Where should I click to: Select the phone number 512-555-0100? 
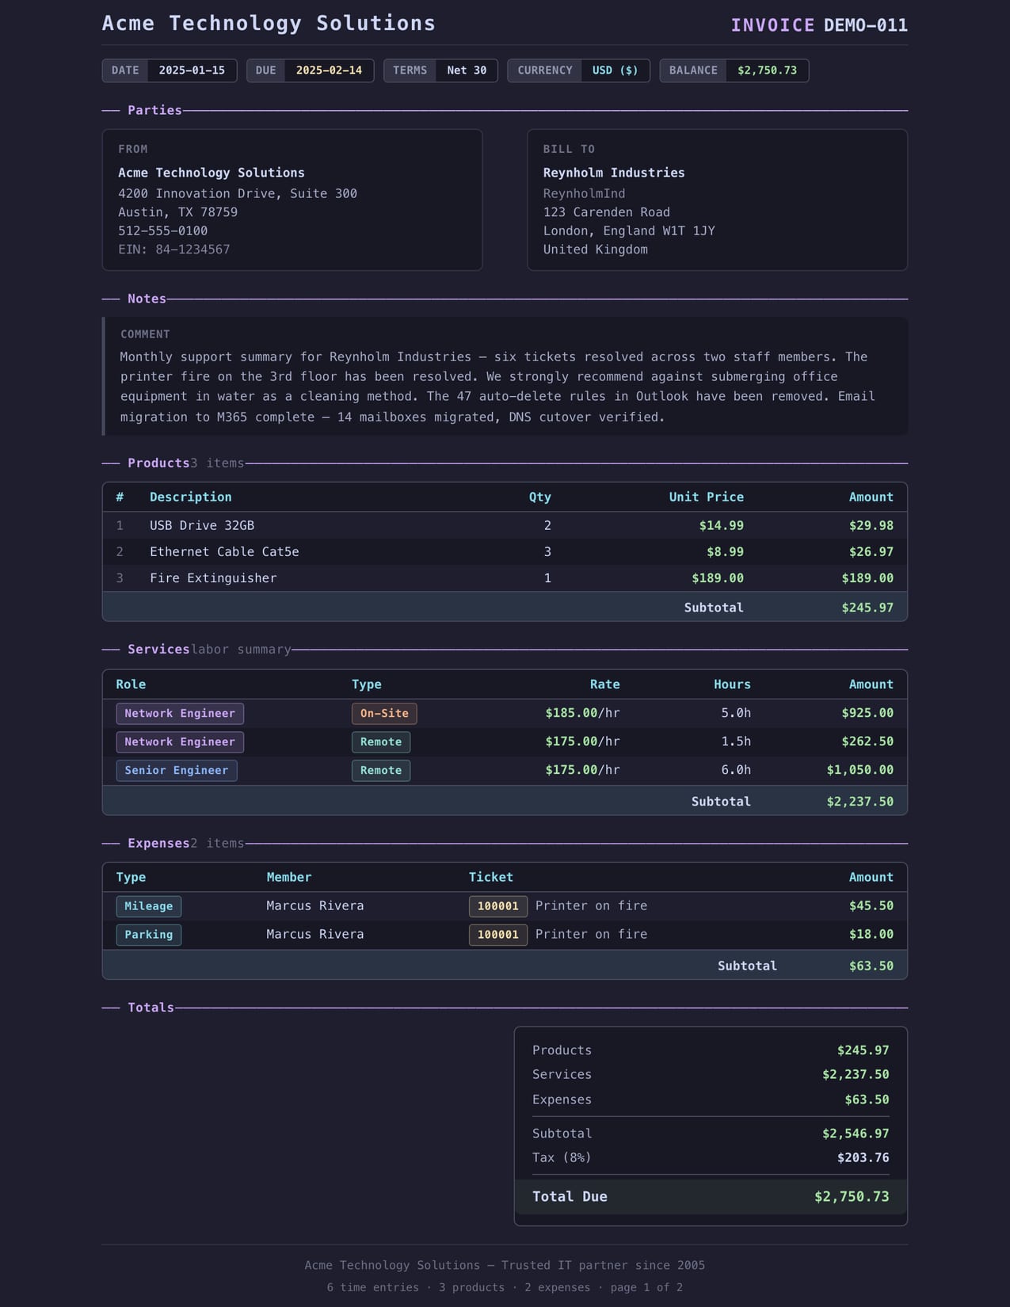[163, 231]
